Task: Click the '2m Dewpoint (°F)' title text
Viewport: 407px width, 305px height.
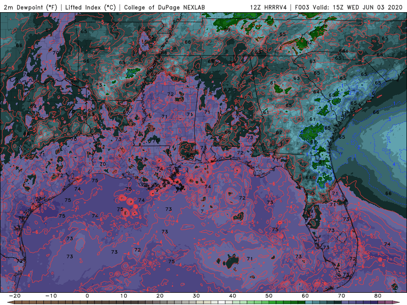Action: click(x=31, y=7)
